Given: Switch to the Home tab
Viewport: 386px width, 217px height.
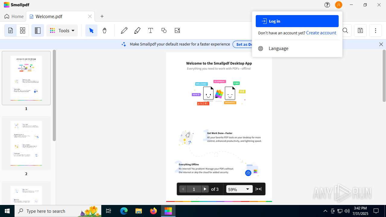Looking at the screenshot, I should (x=14, y=17).
